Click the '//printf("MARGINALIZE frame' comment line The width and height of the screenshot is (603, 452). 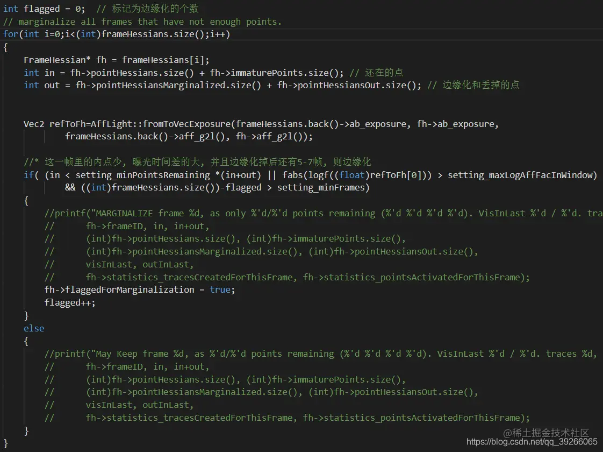[x=324, y=213]
